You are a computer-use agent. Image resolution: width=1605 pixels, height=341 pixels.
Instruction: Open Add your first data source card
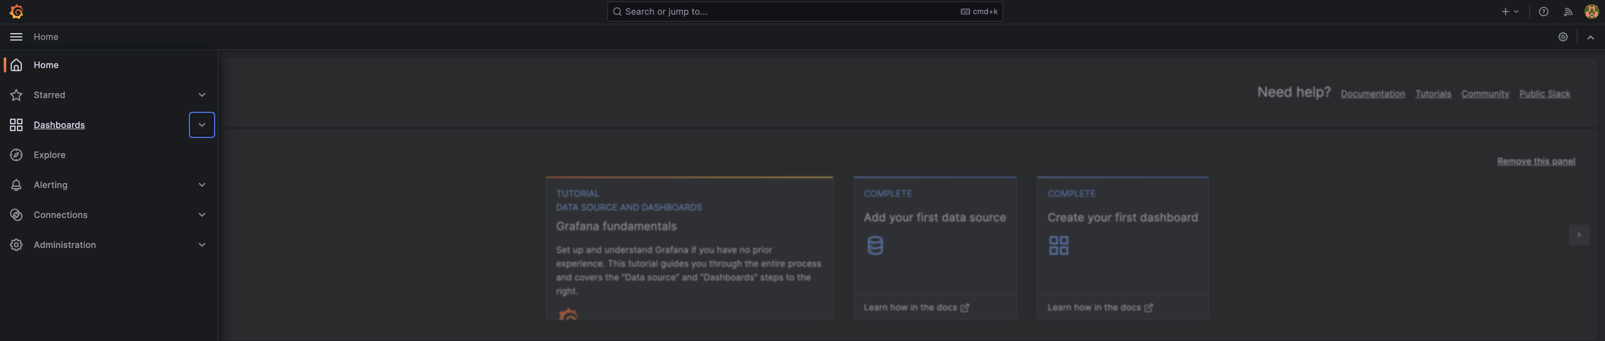(x=934, y=248)
